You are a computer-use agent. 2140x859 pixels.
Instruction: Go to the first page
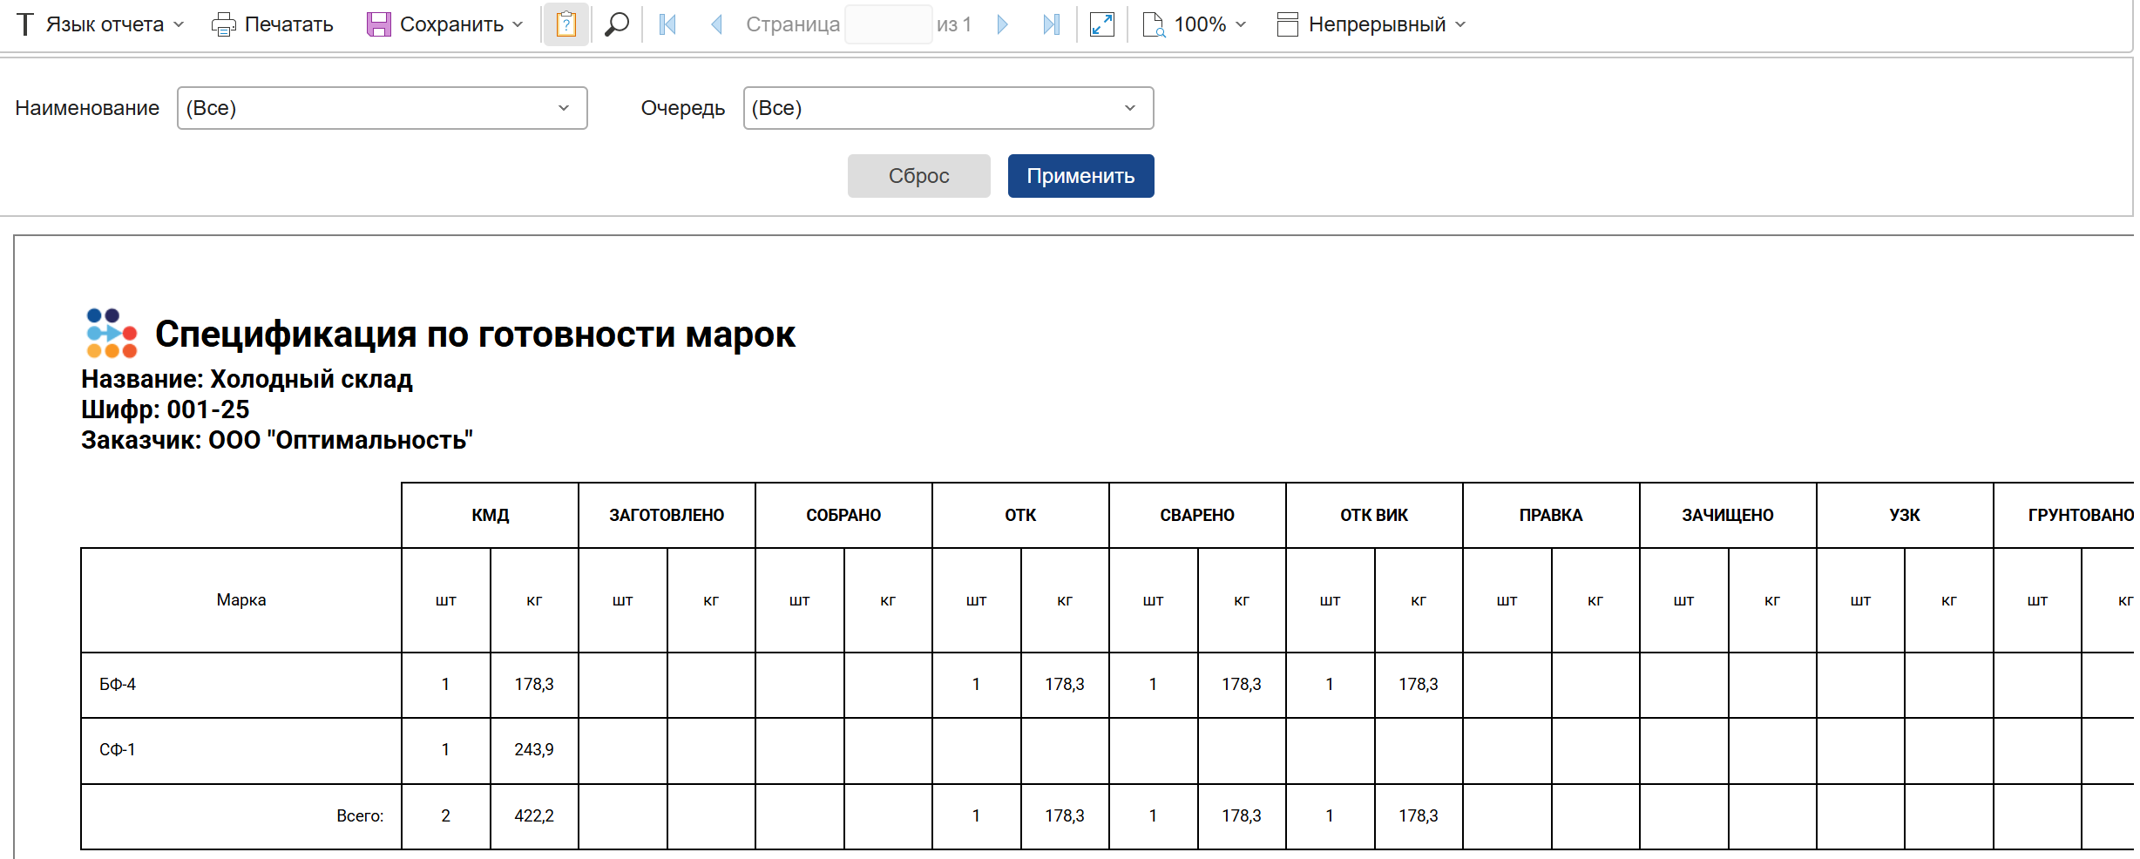click(x=668, y=24)
